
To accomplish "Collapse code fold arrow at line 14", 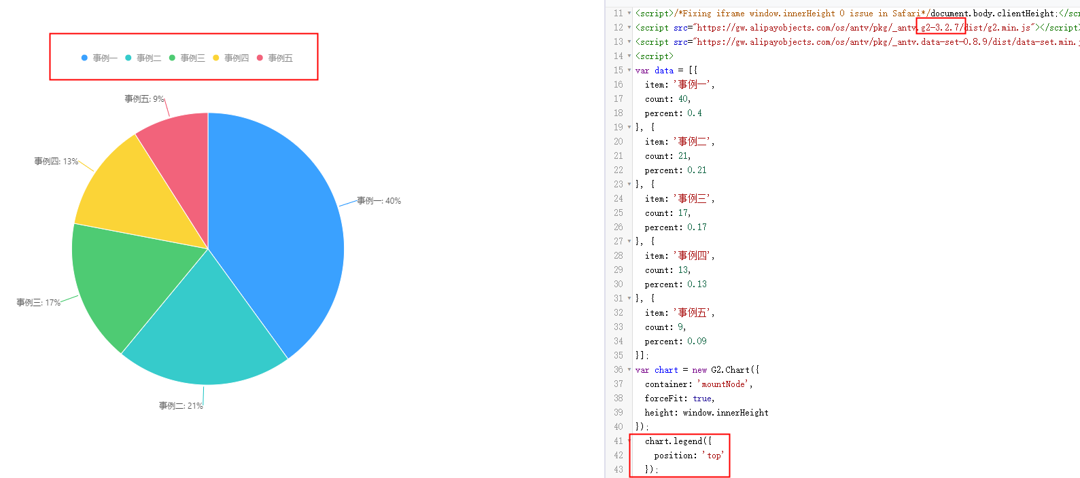I will (629, 56).
